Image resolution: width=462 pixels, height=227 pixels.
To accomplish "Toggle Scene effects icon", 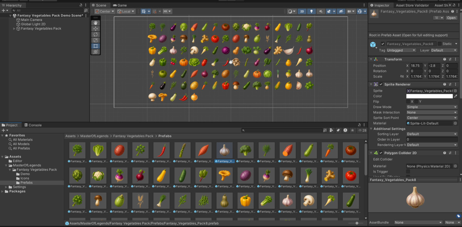I will [329, 12].
